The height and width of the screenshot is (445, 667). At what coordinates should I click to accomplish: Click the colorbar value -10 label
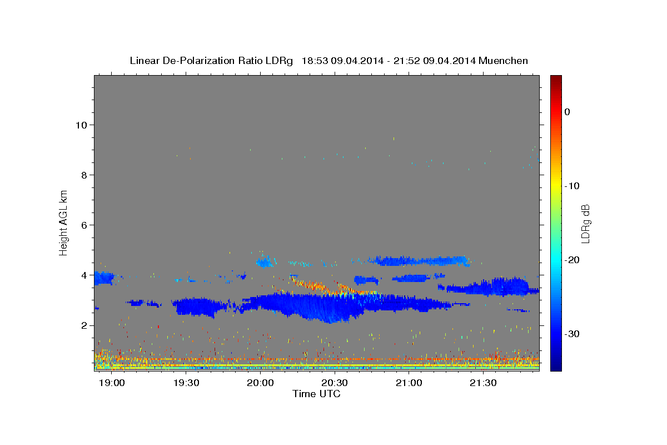573,186
